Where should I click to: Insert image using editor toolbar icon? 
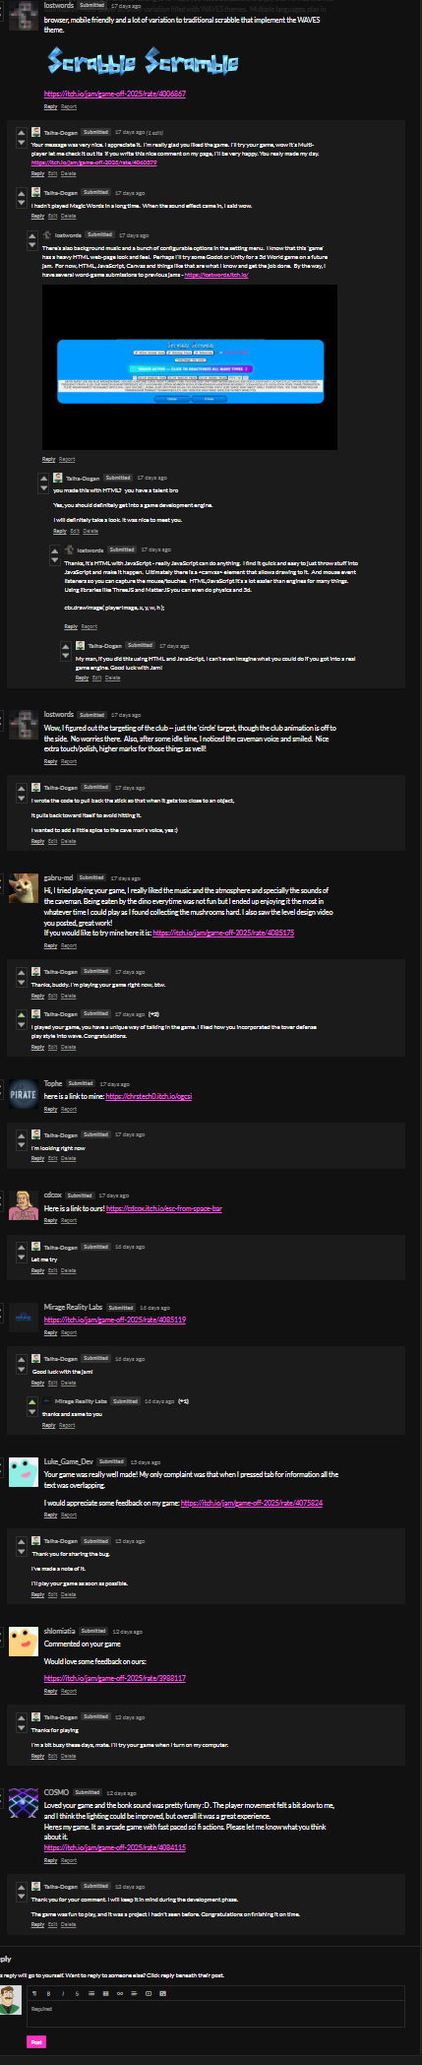(162, 1993)
